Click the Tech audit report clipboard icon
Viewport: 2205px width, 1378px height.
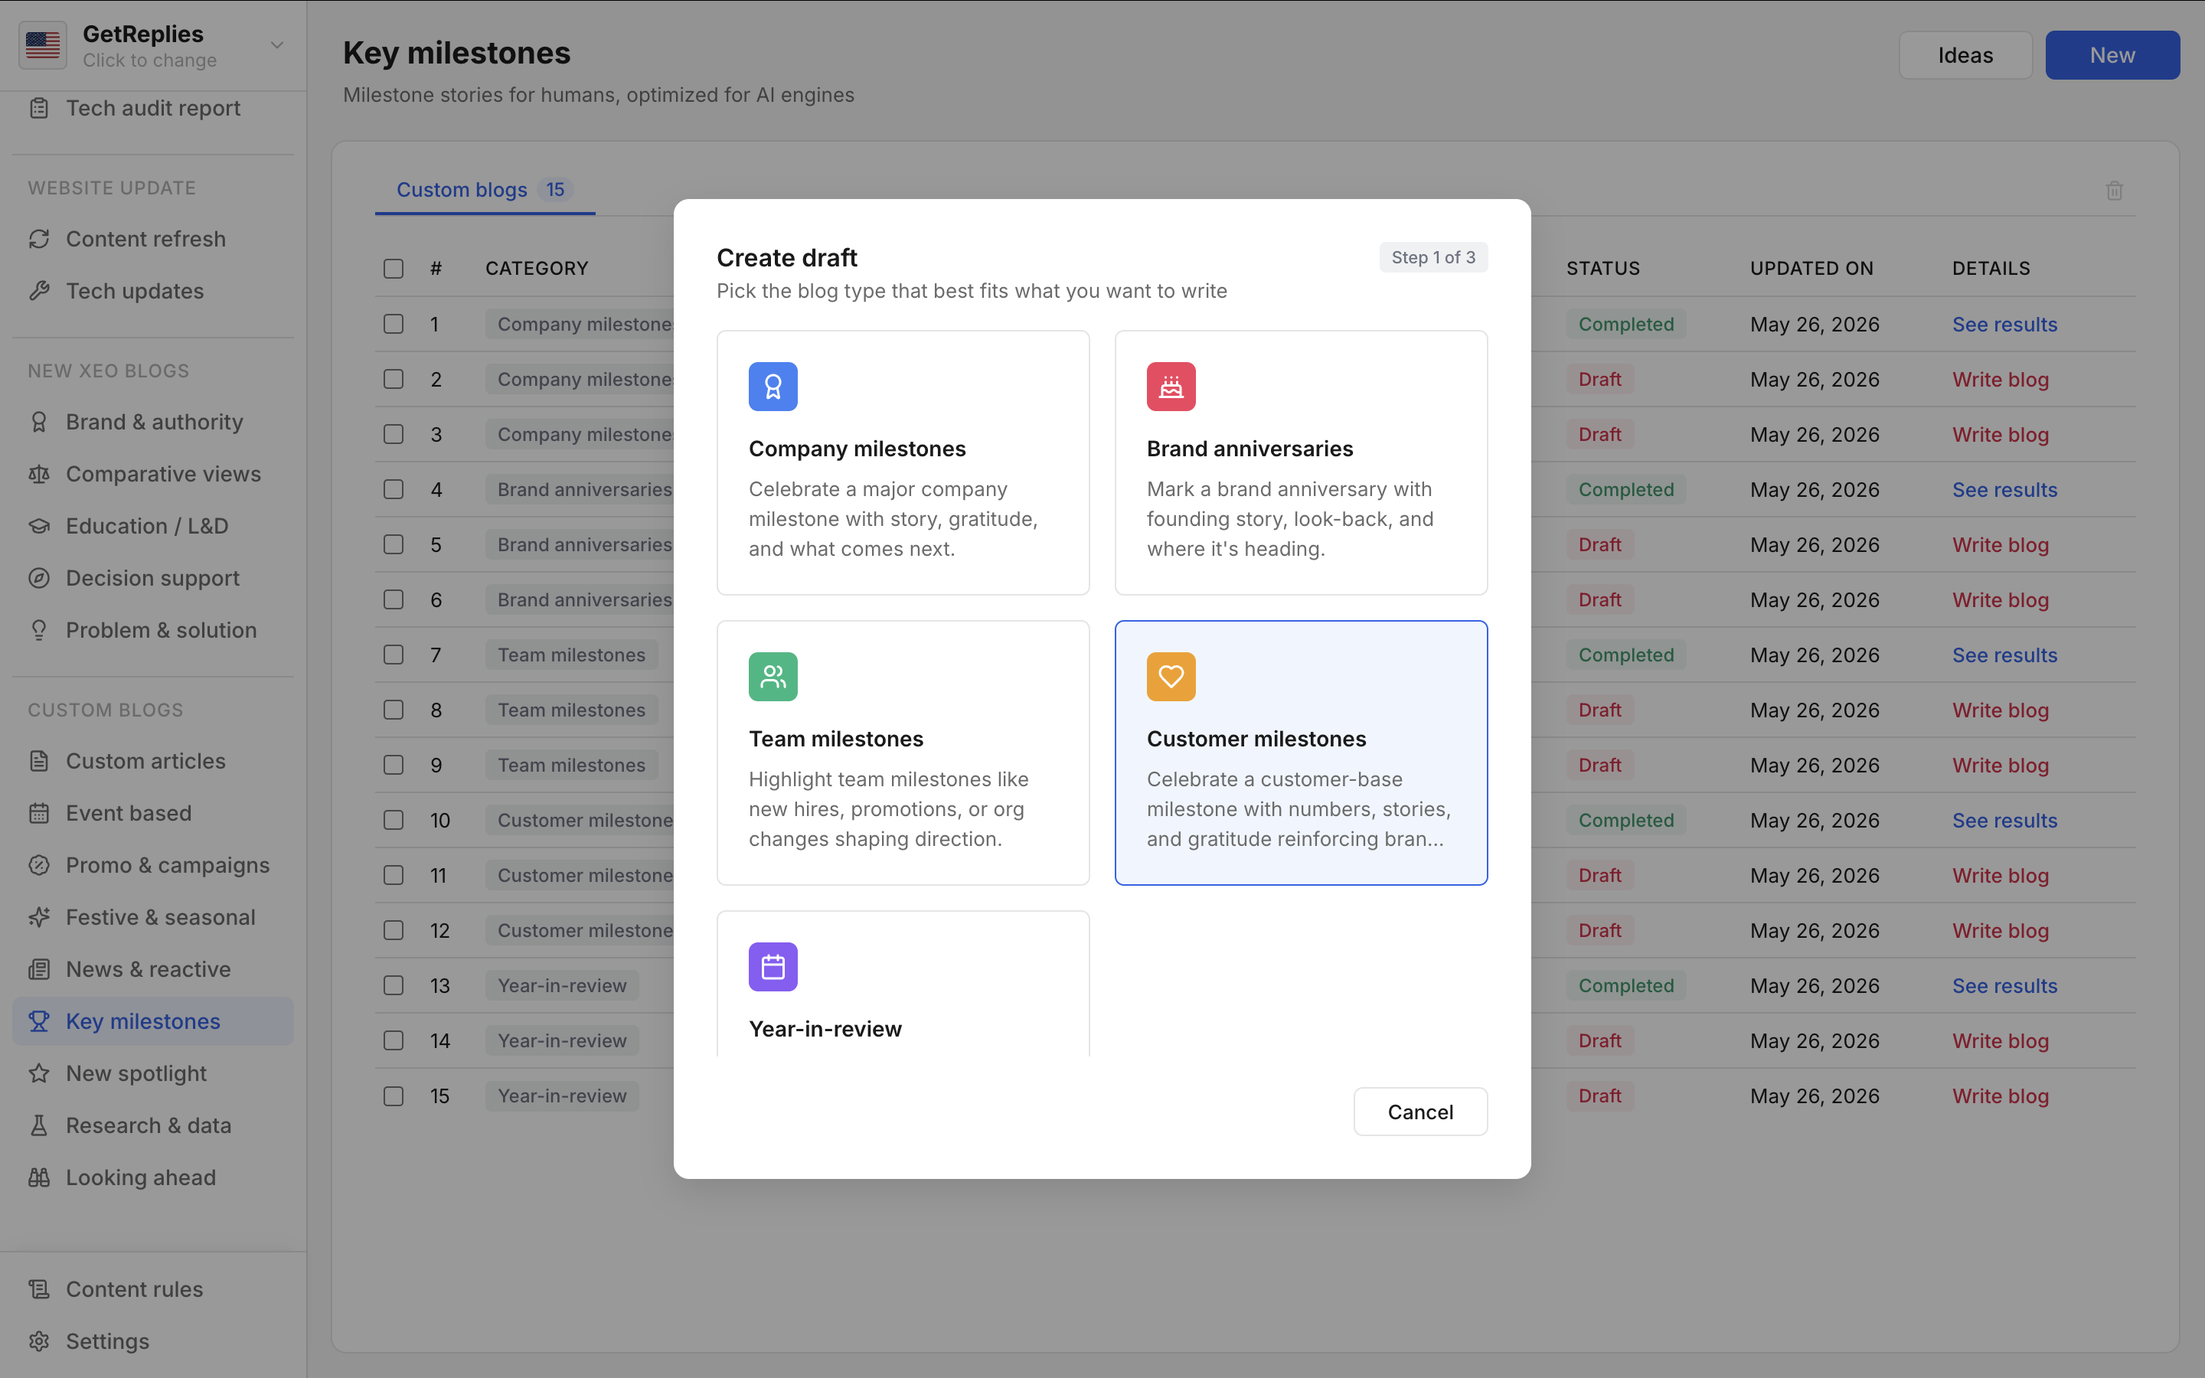[x=39, y=107]
